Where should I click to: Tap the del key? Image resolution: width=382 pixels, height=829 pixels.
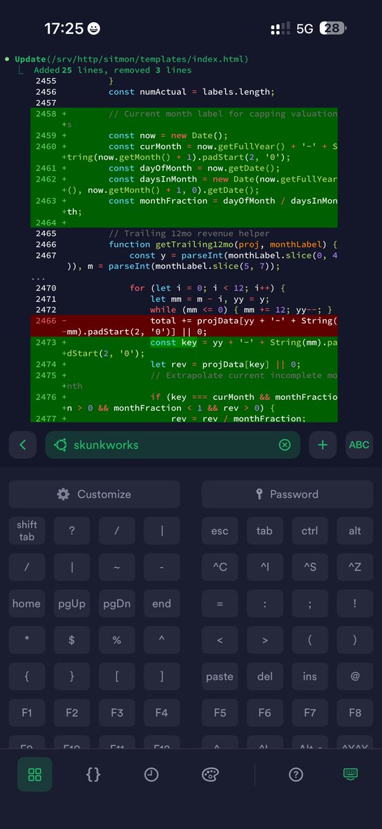[x=265, y=677]
